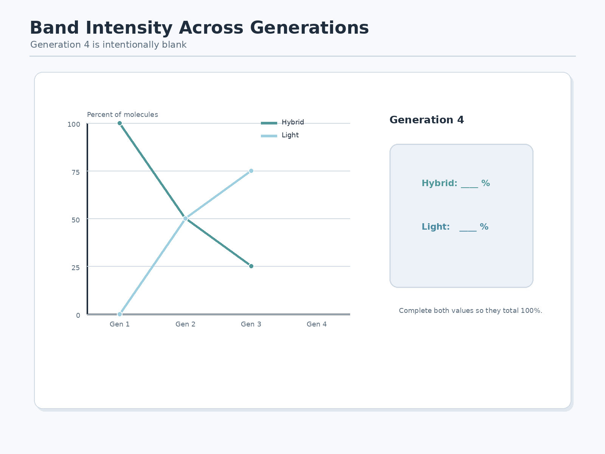The image size is (605, 454).
Task: Click the Hybrid percent blank field
Action: coord(470,184)
